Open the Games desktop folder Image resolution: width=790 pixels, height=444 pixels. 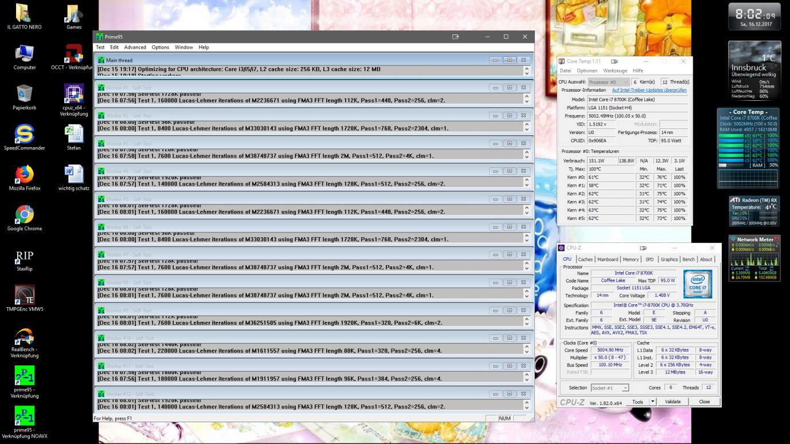[74, 14]
